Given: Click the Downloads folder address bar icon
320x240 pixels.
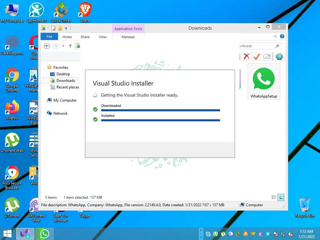Looking at the screenshot, I should point(77,46).
